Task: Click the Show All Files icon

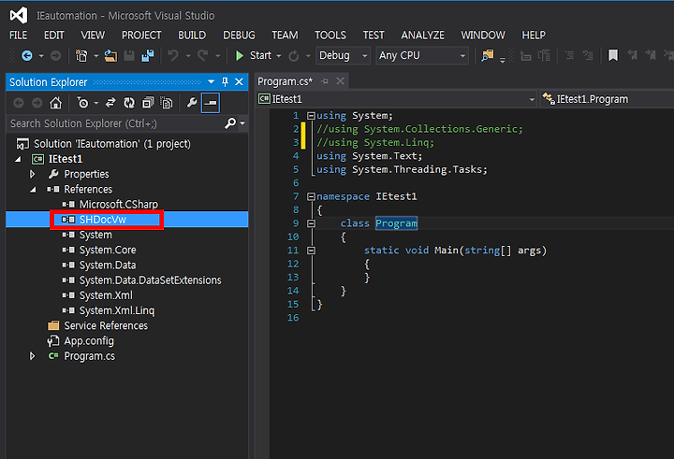Action: [167, 103]
